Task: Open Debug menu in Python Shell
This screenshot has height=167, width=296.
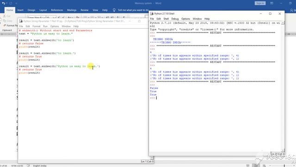Action: tap(175, 19)
